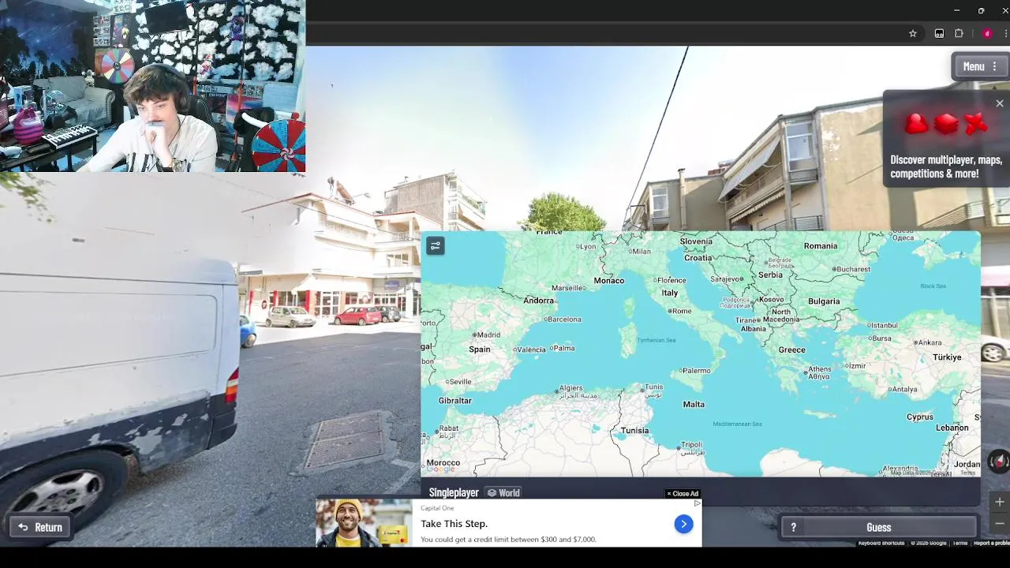Click Bucharest on the map
Screen dimensions: 1010x568
coord(854,270)
